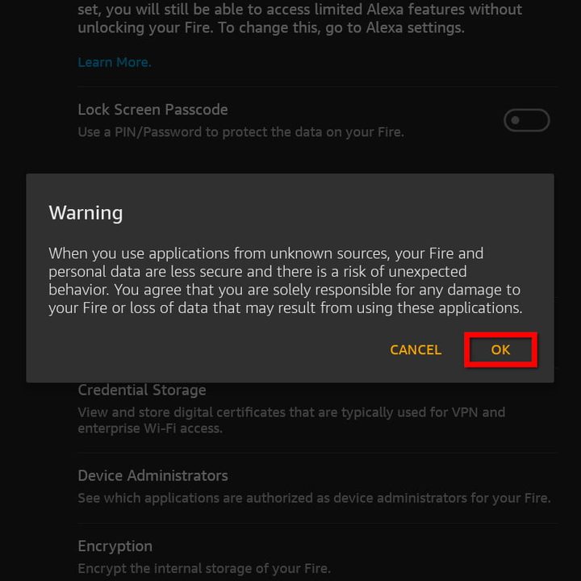Screen dimensions: 581x581
Task: Open the Learn More link
Action: (114, 62)
